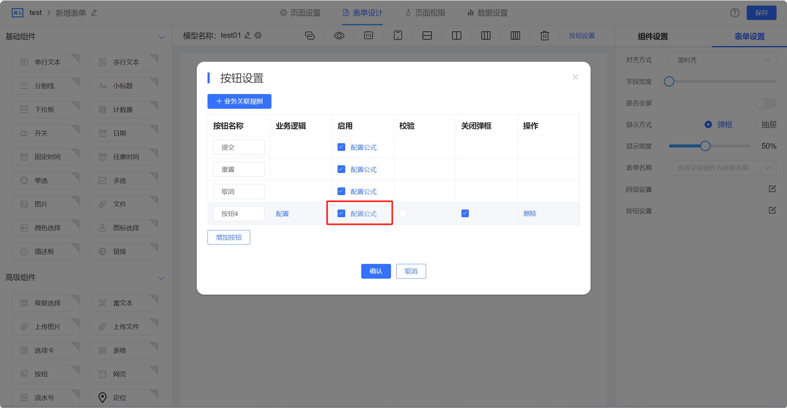787x408 pixels.
Task: Select the three-column layout icon
Action: pyautogui.click(x=486, y=35)
